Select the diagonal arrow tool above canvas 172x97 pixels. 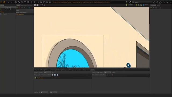(x=42, y=5)
